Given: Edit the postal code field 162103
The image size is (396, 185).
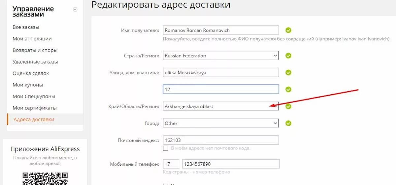Looking at the screenshot, I should click(221, 140).
